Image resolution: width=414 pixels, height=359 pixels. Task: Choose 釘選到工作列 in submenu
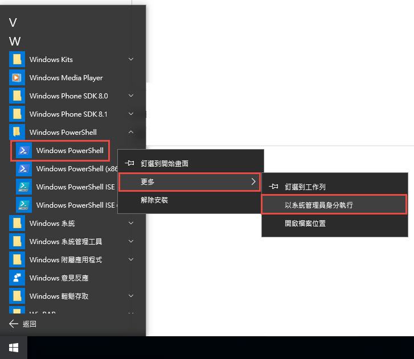click(x=334, y=187)
